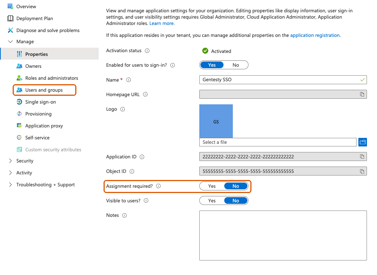This screenshot has height=275, width=377.
Task: Click the Select a file input
Action: pyautogui.click(x=278, y=142)
